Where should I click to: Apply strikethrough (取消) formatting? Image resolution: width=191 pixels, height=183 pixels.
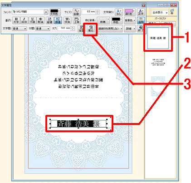[40, 20]
